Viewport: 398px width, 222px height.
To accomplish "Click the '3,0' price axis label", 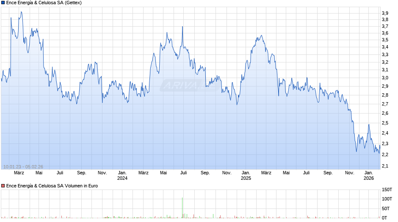I will (385, 78).
